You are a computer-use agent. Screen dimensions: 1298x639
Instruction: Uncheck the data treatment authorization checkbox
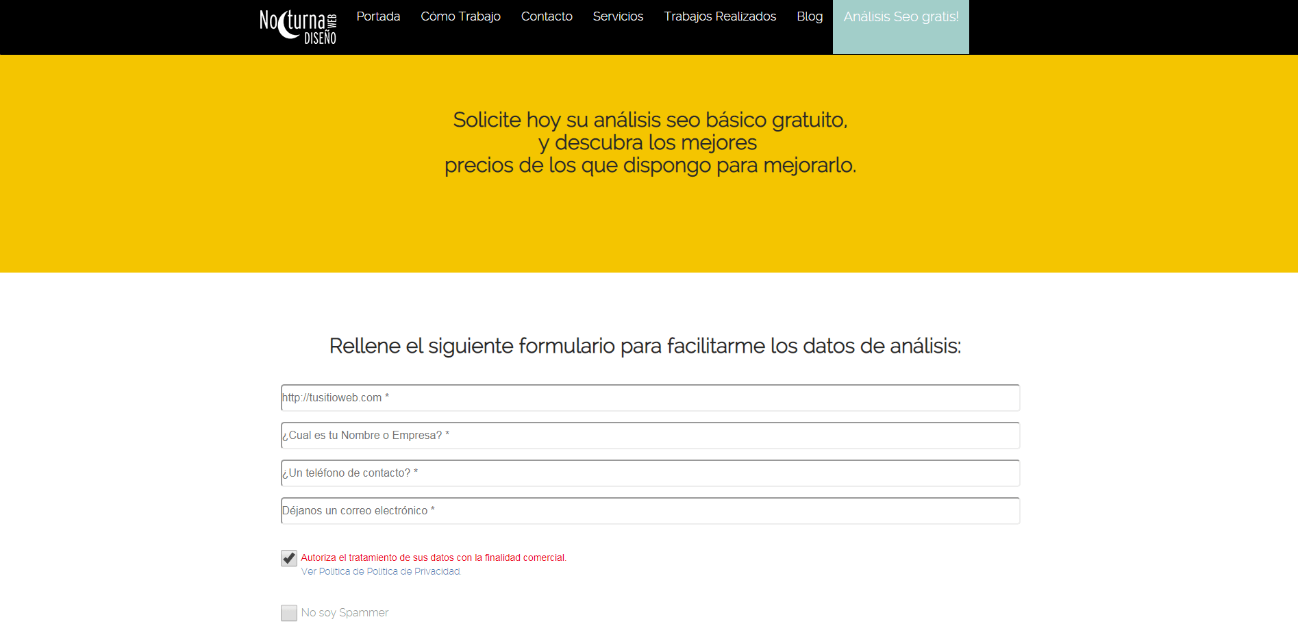coord(288,557)
